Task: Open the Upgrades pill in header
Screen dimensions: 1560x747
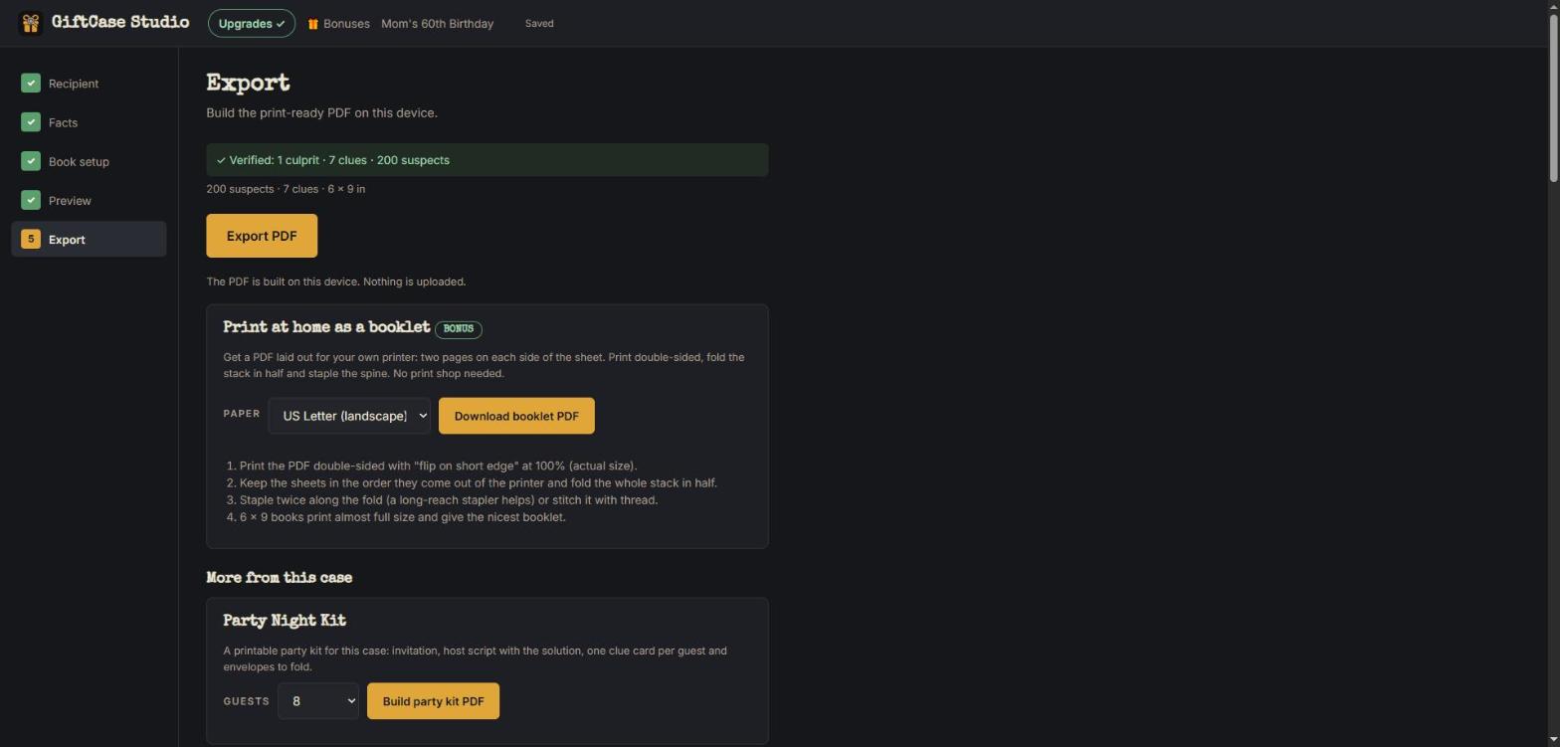Action: [x=252, y=24]
